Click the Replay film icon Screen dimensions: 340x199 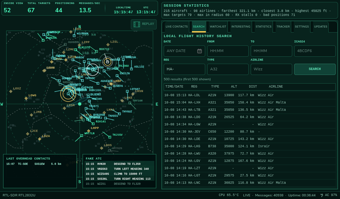[x=136, y=24]
